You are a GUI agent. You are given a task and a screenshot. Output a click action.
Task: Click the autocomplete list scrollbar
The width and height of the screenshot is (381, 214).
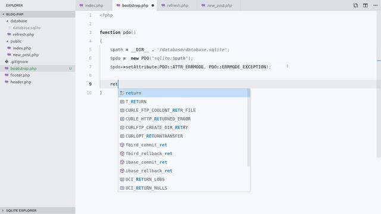(x=248, y=128)
